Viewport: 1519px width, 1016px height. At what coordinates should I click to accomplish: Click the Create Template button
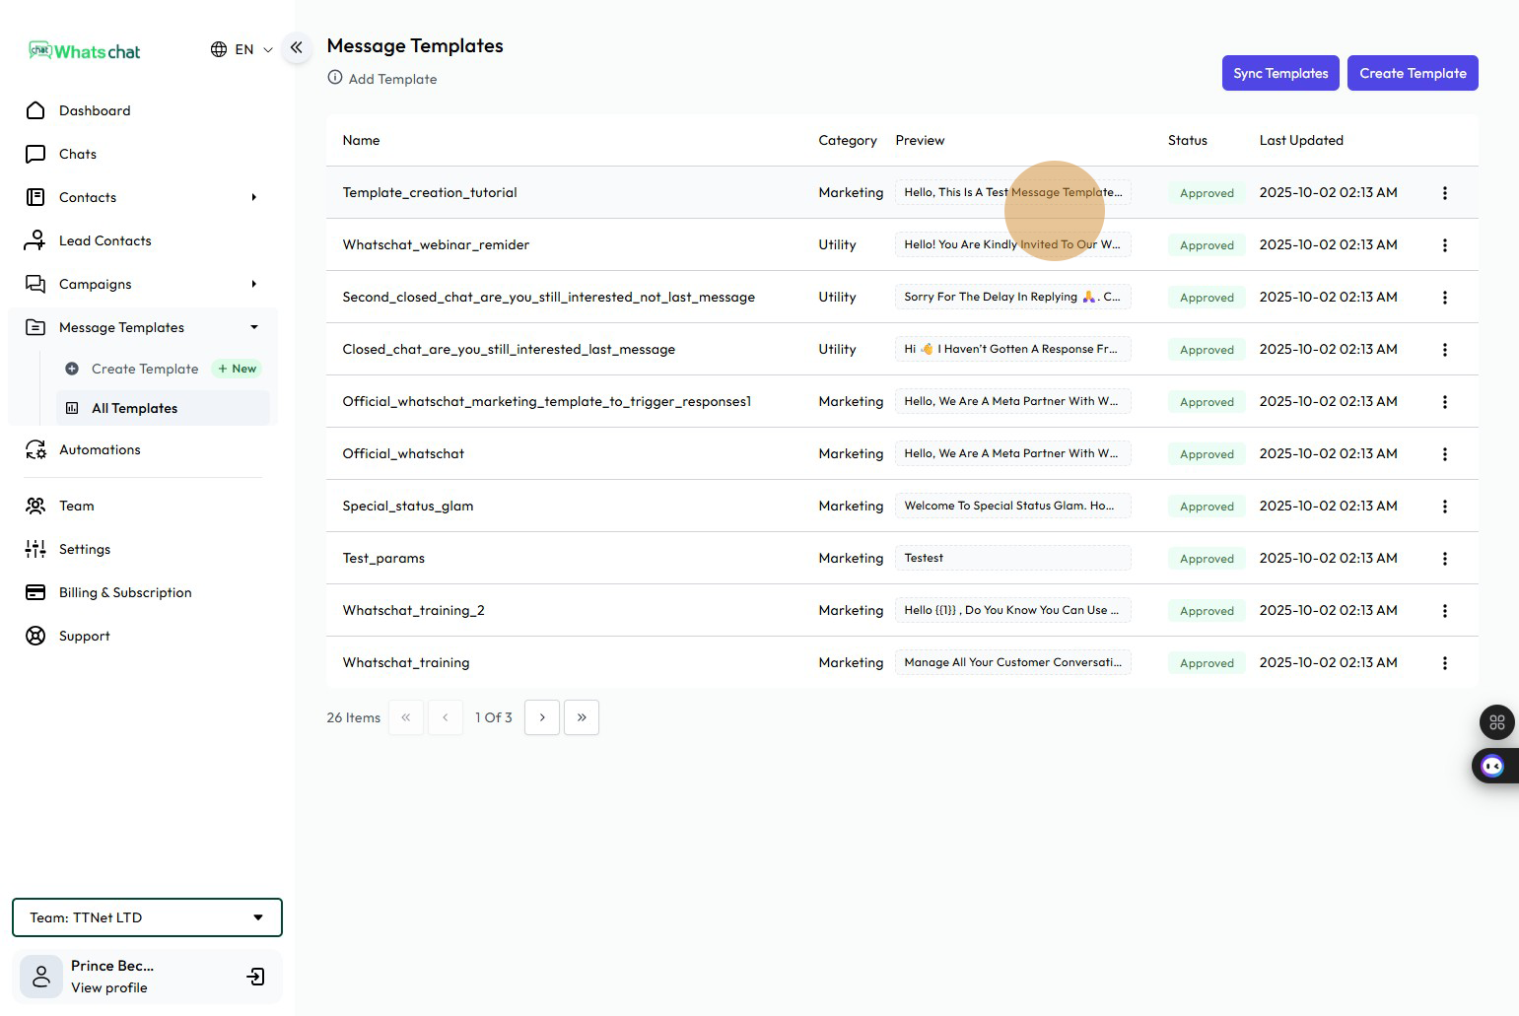coord(1412,73)
